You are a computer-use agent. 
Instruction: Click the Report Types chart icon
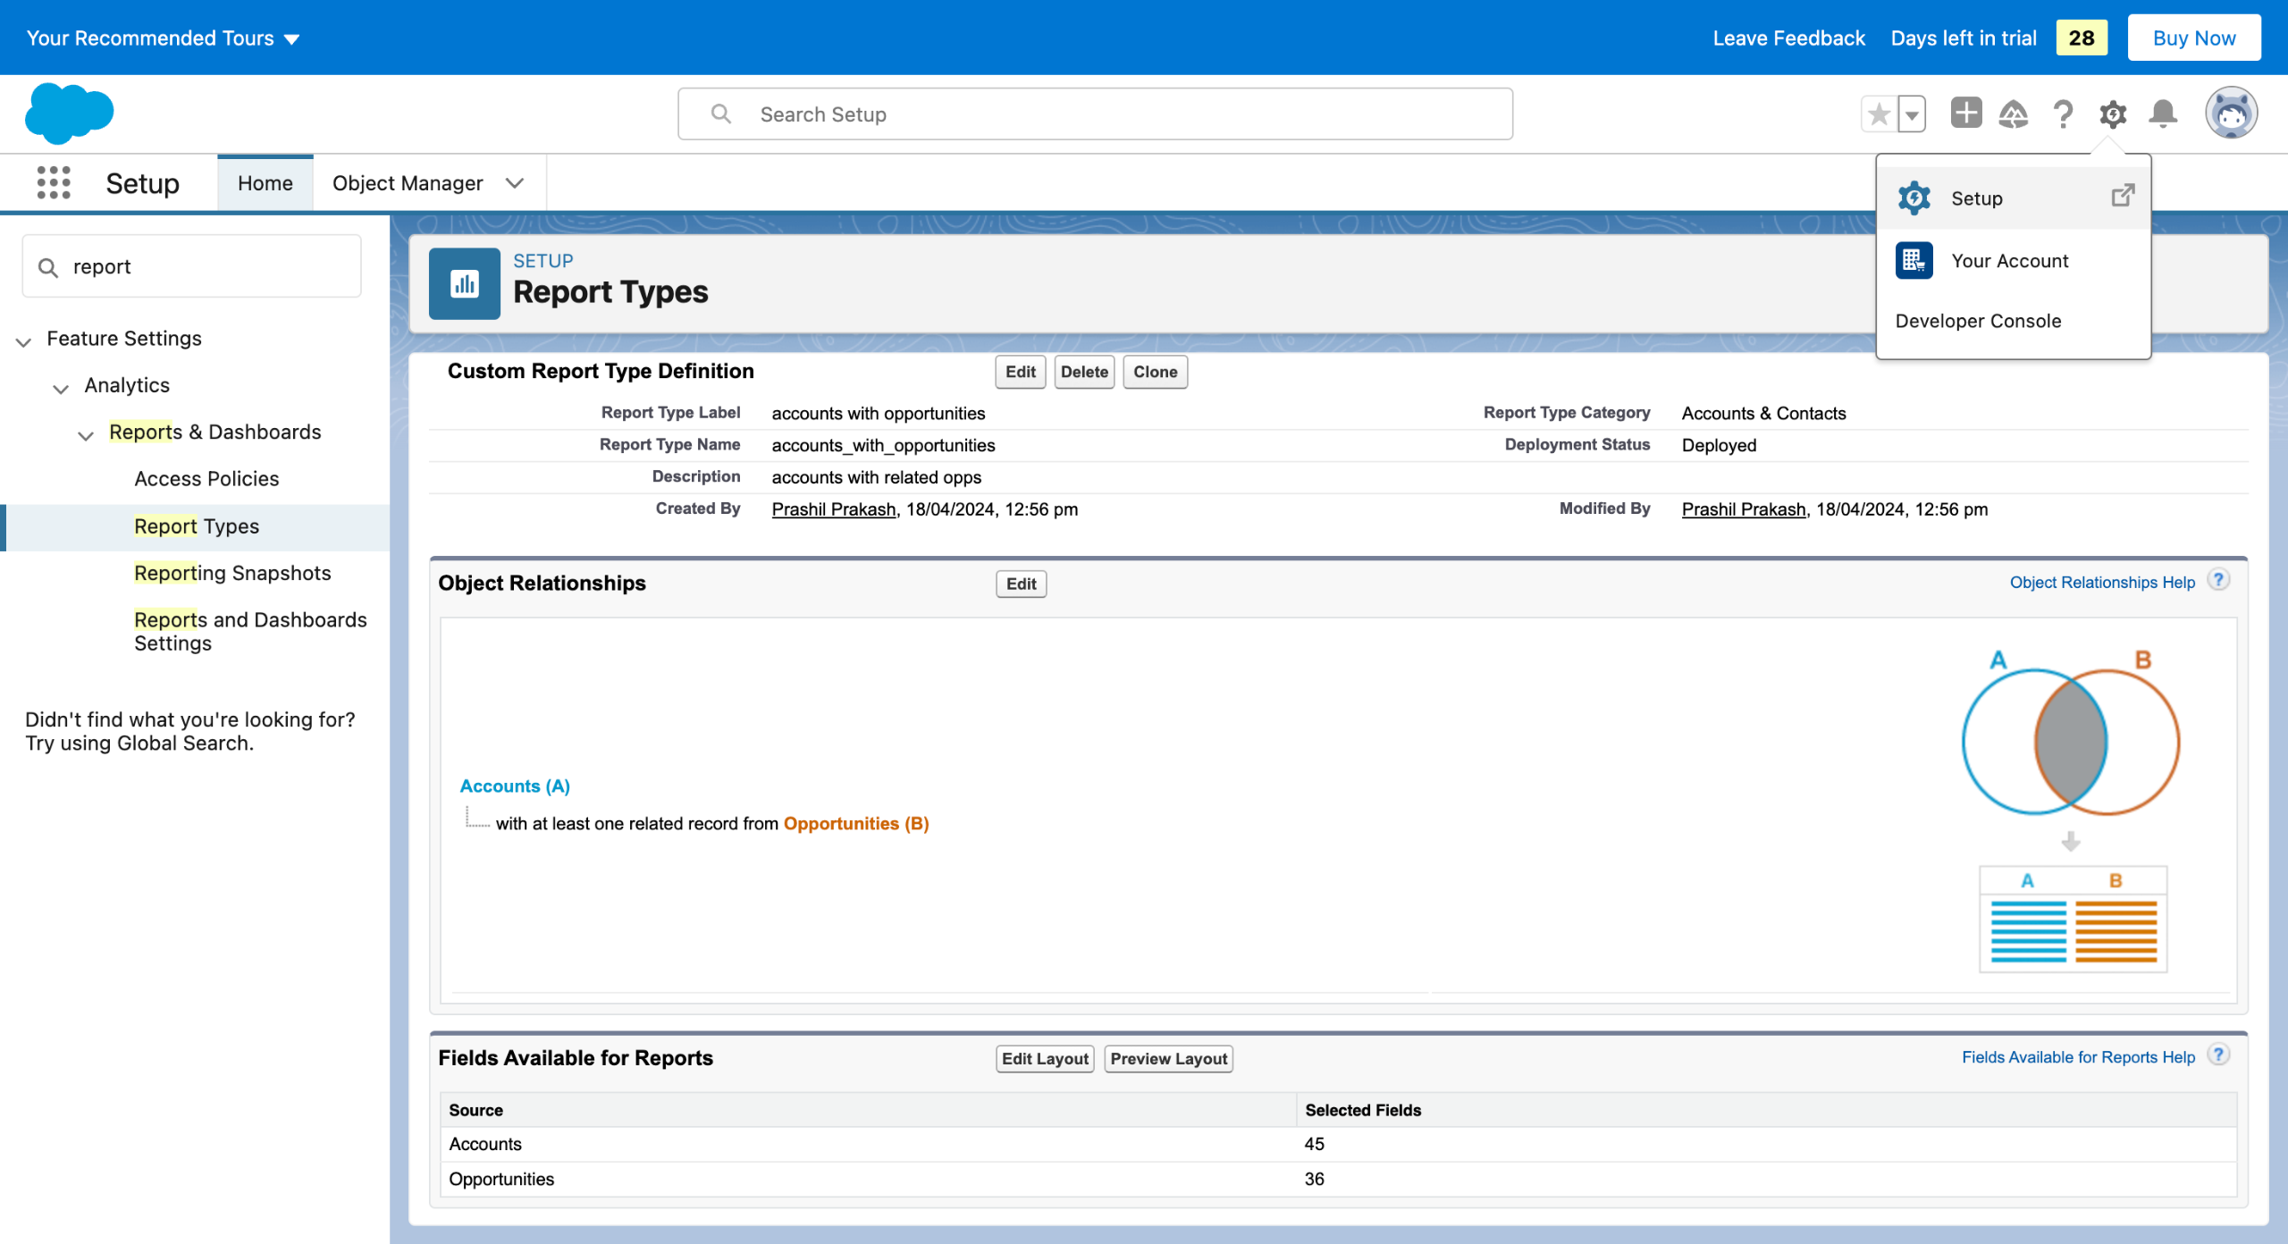pyautogui.click(x=464, y=283)
